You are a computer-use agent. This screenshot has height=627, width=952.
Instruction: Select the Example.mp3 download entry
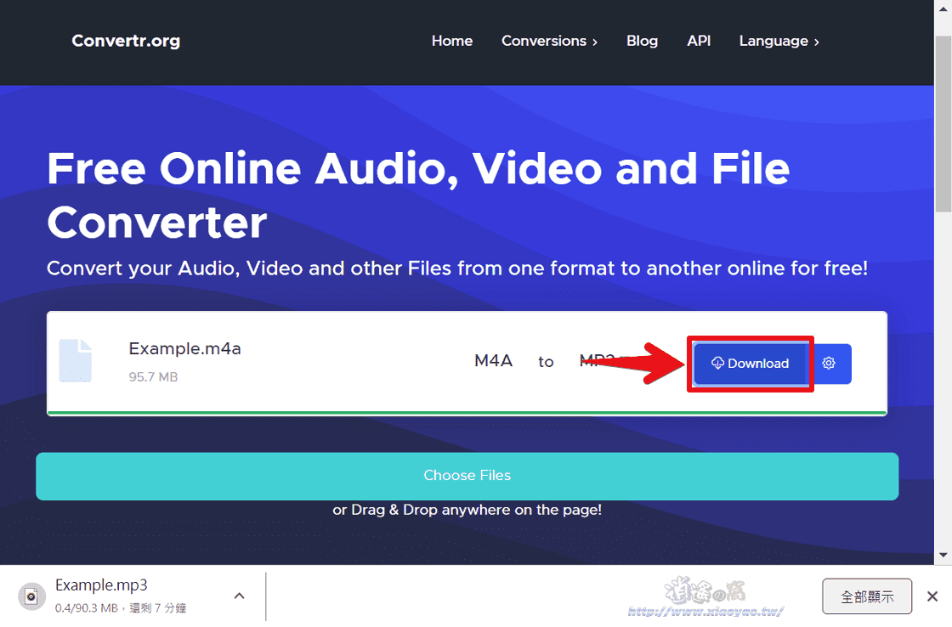(x=102, y=585)
